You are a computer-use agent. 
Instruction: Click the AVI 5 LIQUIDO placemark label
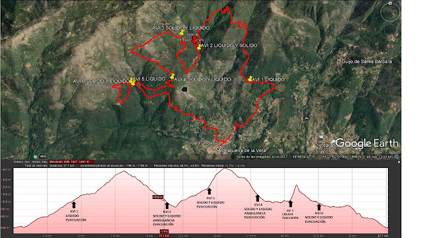(x=149, y=79)
